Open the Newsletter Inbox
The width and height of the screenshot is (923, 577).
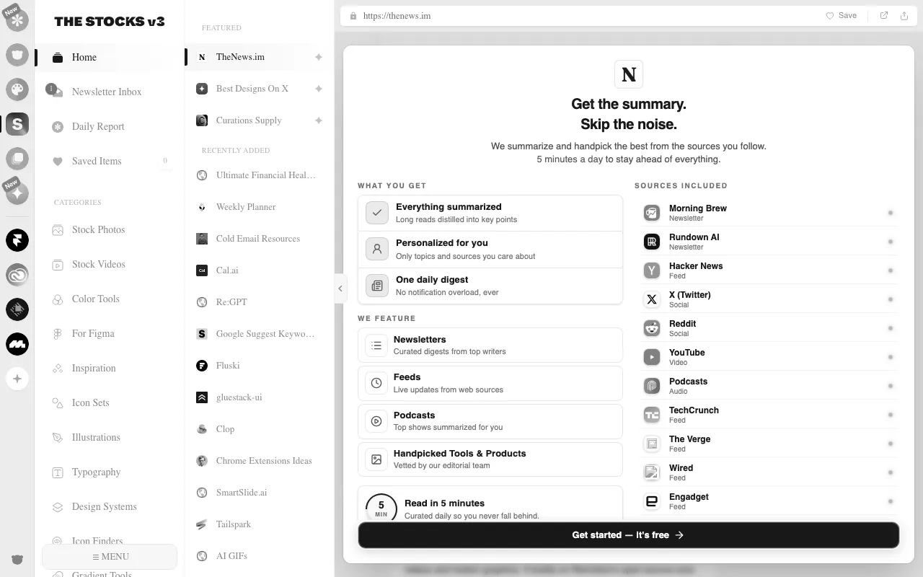[x=110, y=92]
